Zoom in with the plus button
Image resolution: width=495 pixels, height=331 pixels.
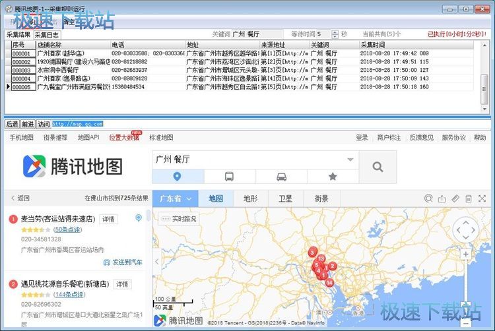[x=466, y=254]
